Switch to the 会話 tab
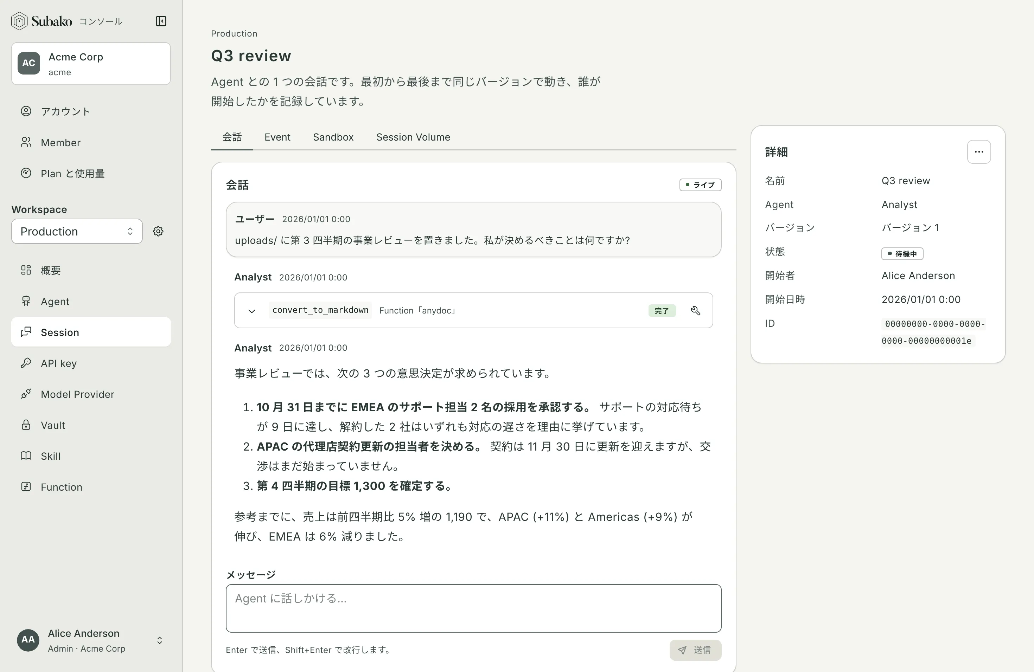This screenshot has height=672, width=1034. pyautogui.click(x=232, y=137)
